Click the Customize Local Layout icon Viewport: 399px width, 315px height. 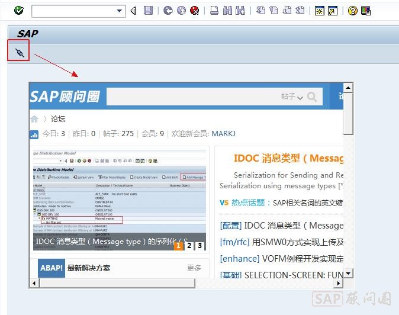click(x=366, y=11)
